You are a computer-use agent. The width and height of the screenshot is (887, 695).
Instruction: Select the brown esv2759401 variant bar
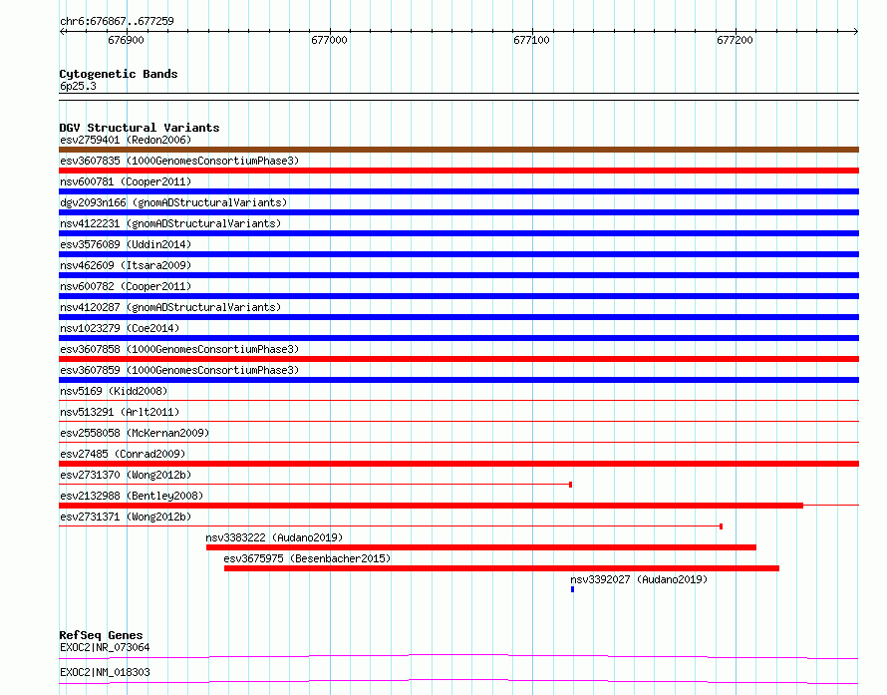(458, 150)
